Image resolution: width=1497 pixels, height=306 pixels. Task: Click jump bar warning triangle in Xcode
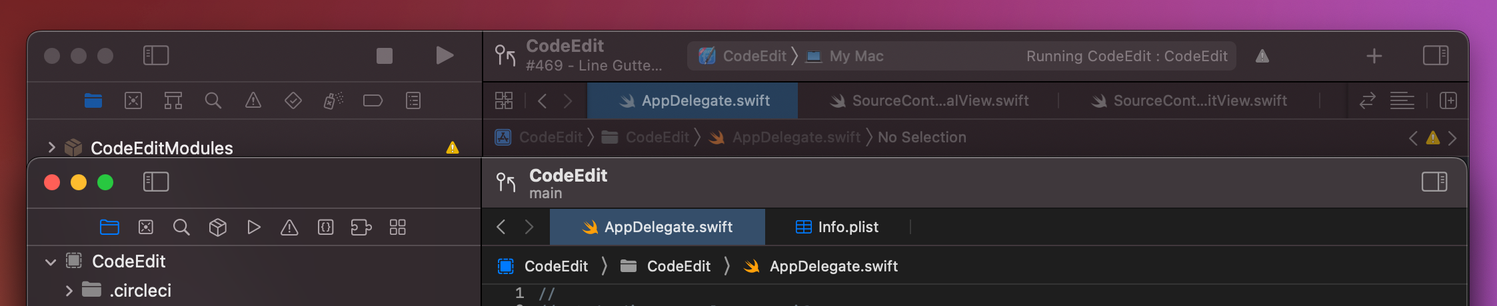click(x=1433, y=138)
